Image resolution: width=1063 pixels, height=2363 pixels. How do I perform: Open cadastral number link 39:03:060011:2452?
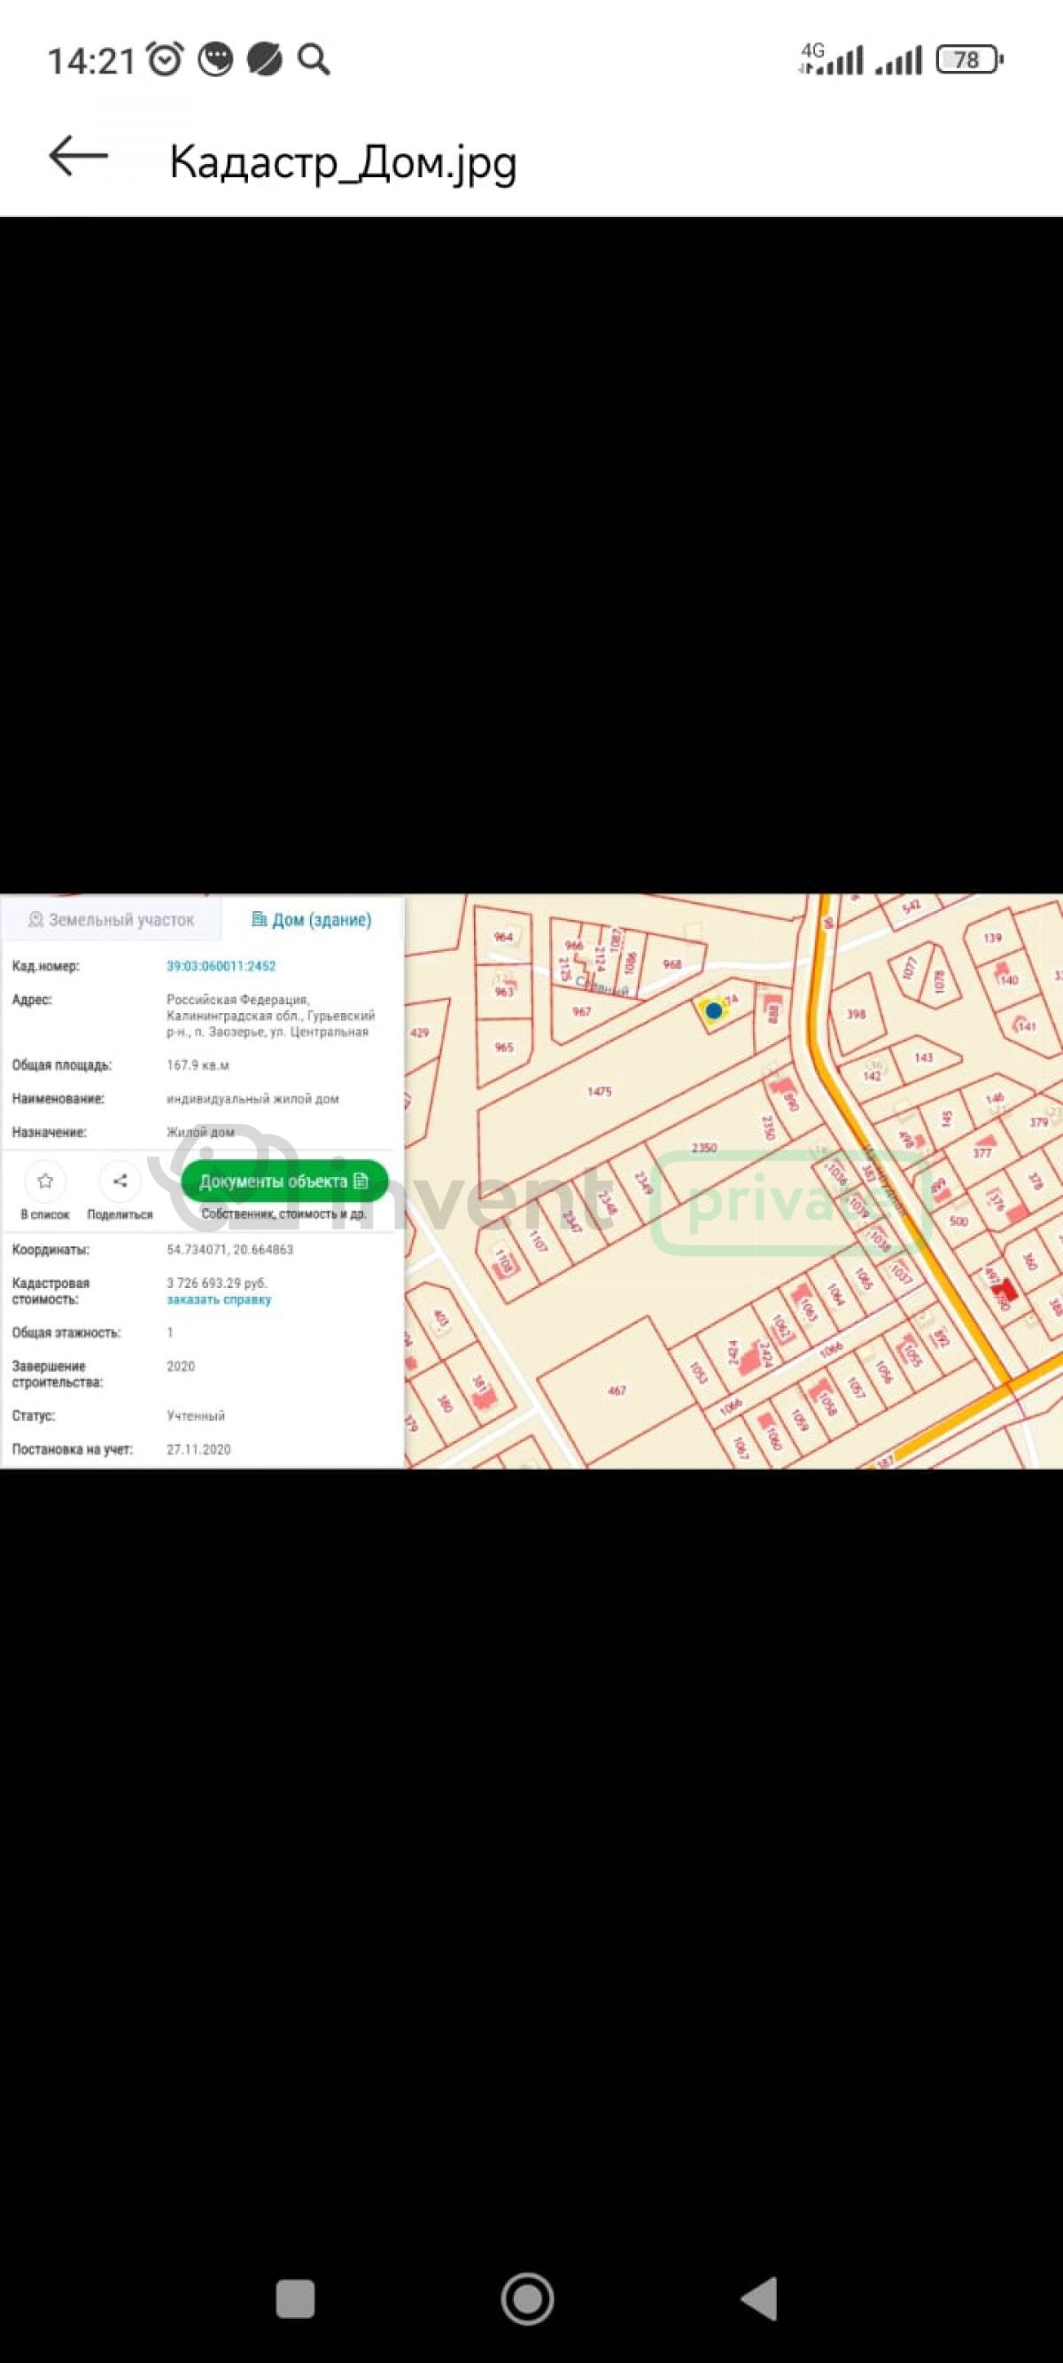tap(221, 966)
